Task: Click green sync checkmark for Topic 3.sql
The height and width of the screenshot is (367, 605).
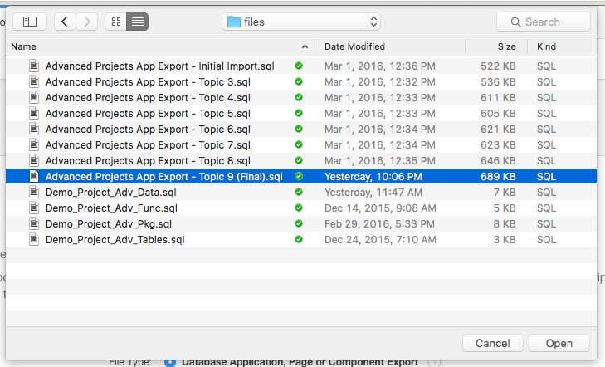Action: (299, 81)
